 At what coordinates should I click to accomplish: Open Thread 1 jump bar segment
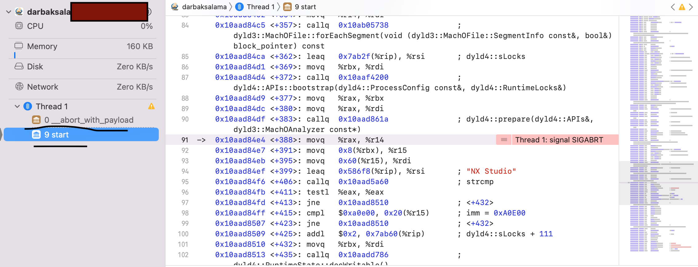[x=260, y=7]
